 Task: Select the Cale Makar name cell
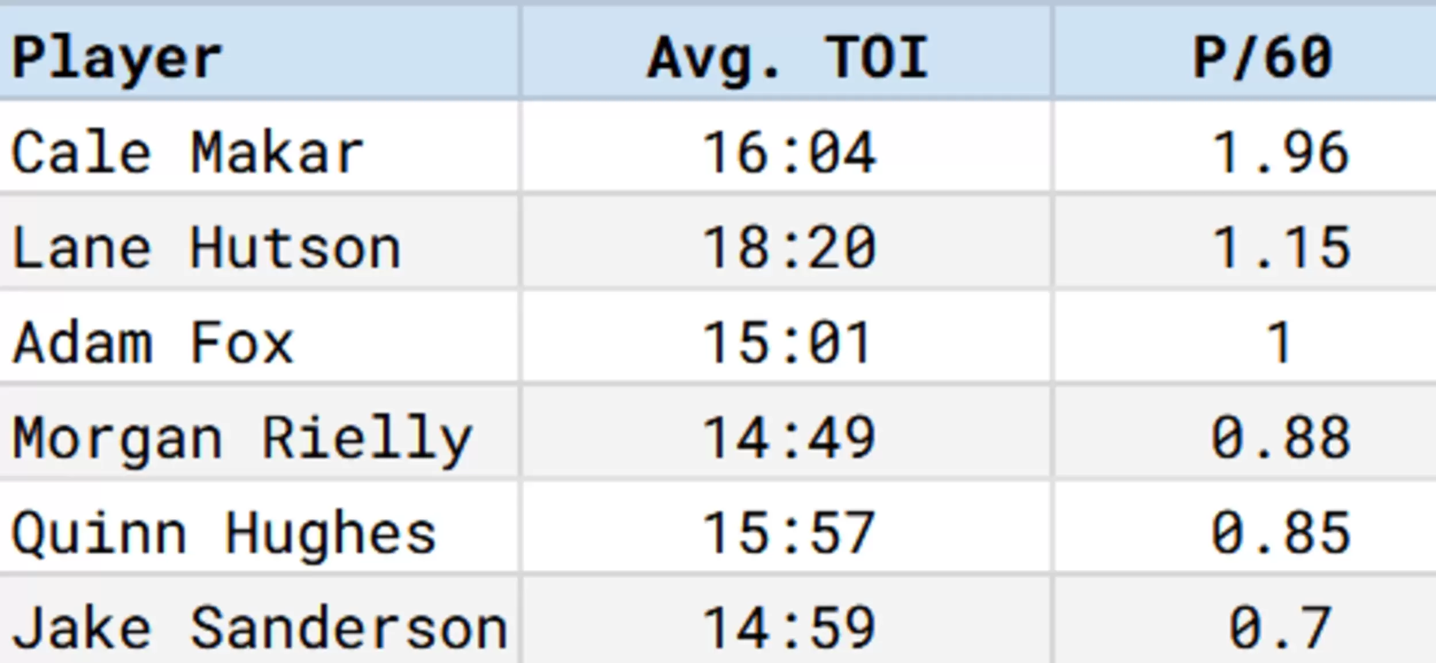tap(260, 147)
